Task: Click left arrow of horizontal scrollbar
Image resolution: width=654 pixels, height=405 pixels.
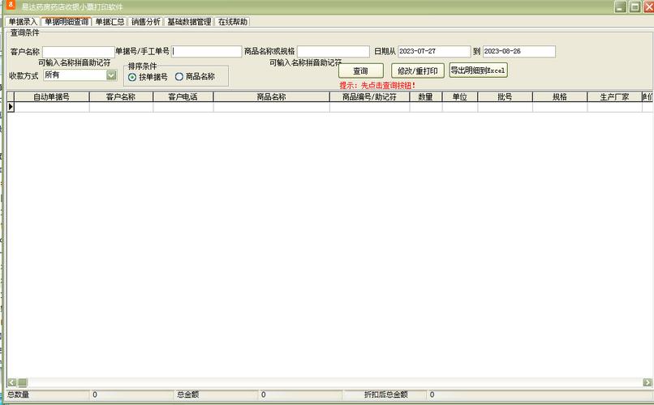Action: (x=11, y=382)
